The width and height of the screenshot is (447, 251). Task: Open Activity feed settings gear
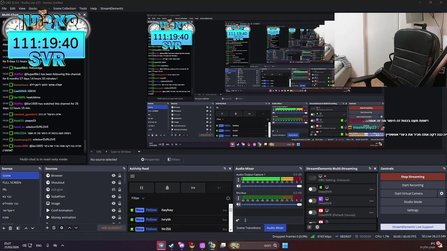click(x=228, y=198)
